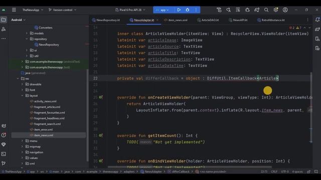
Task: Click the editor vertical scrollbar
Action: tap(311, 107)
